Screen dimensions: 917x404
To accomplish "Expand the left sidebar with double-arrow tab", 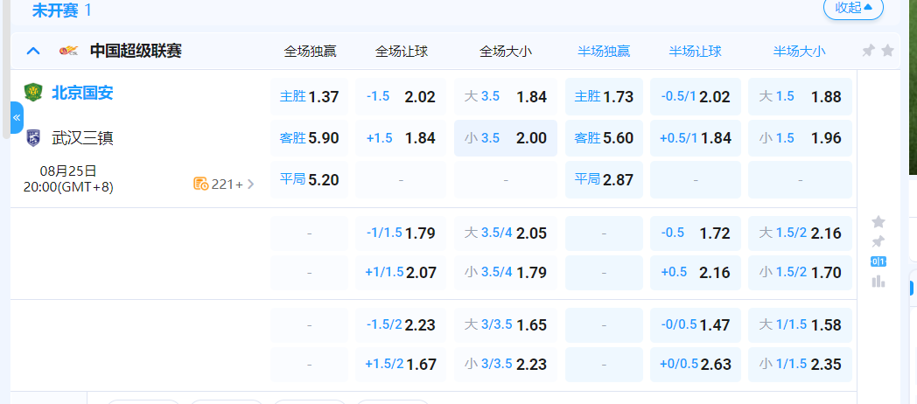I will 17,117.
